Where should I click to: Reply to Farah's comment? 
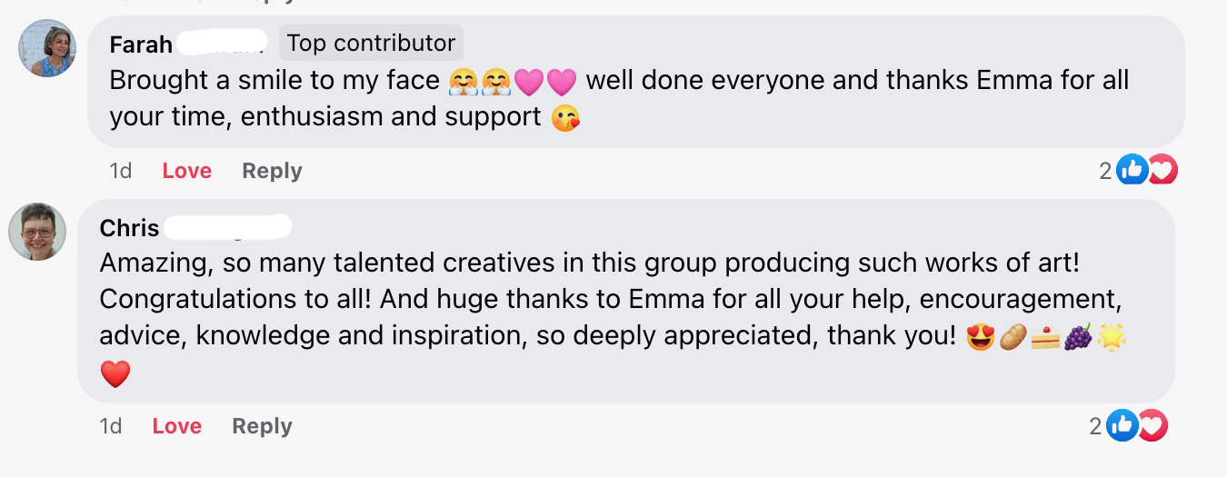272,171
